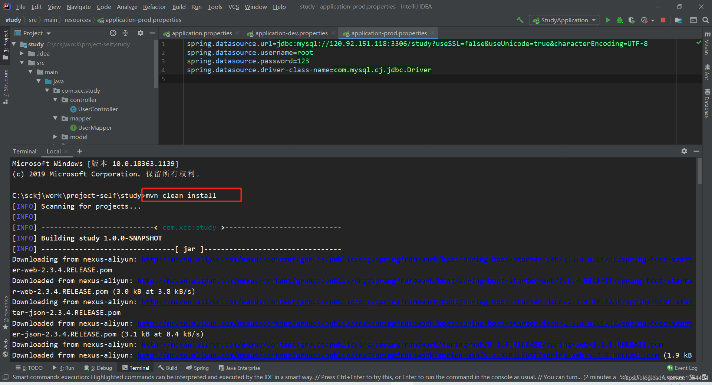Expand the .idea folder

point(22,53)
